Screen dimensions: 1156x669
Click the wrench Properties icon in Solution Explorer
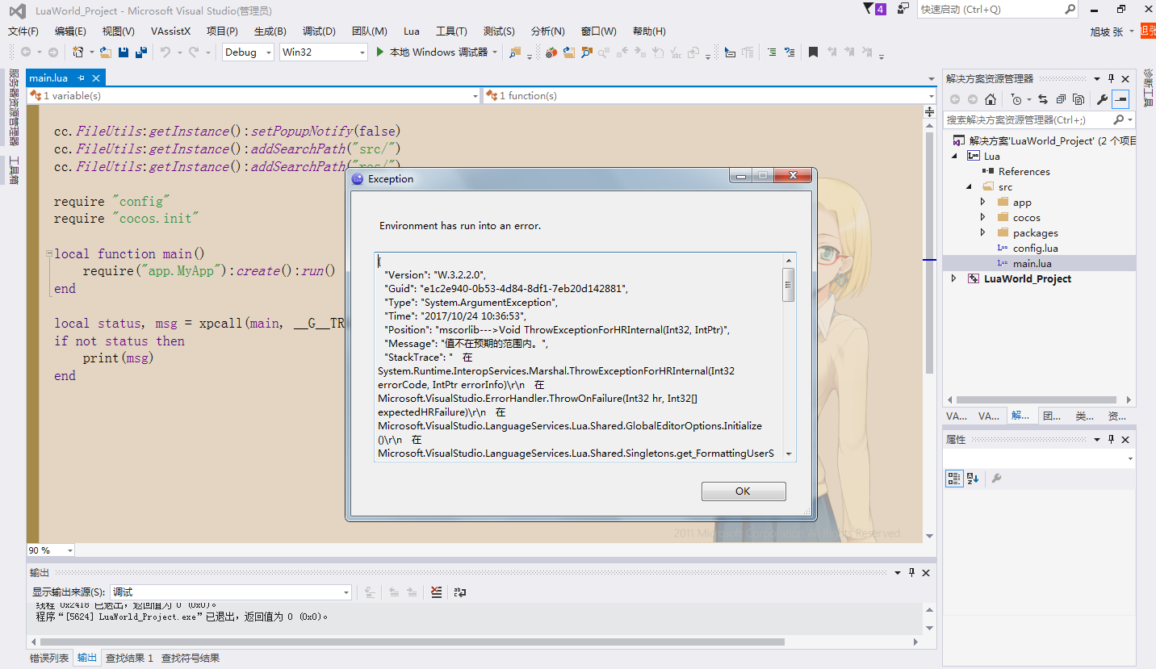(1102, 99)
